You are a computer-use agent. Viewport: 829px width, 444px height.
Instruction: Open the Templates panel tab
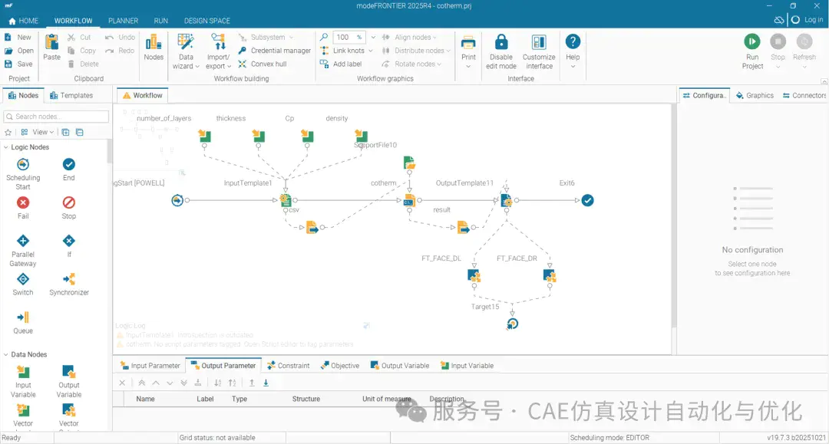[71, 96]
